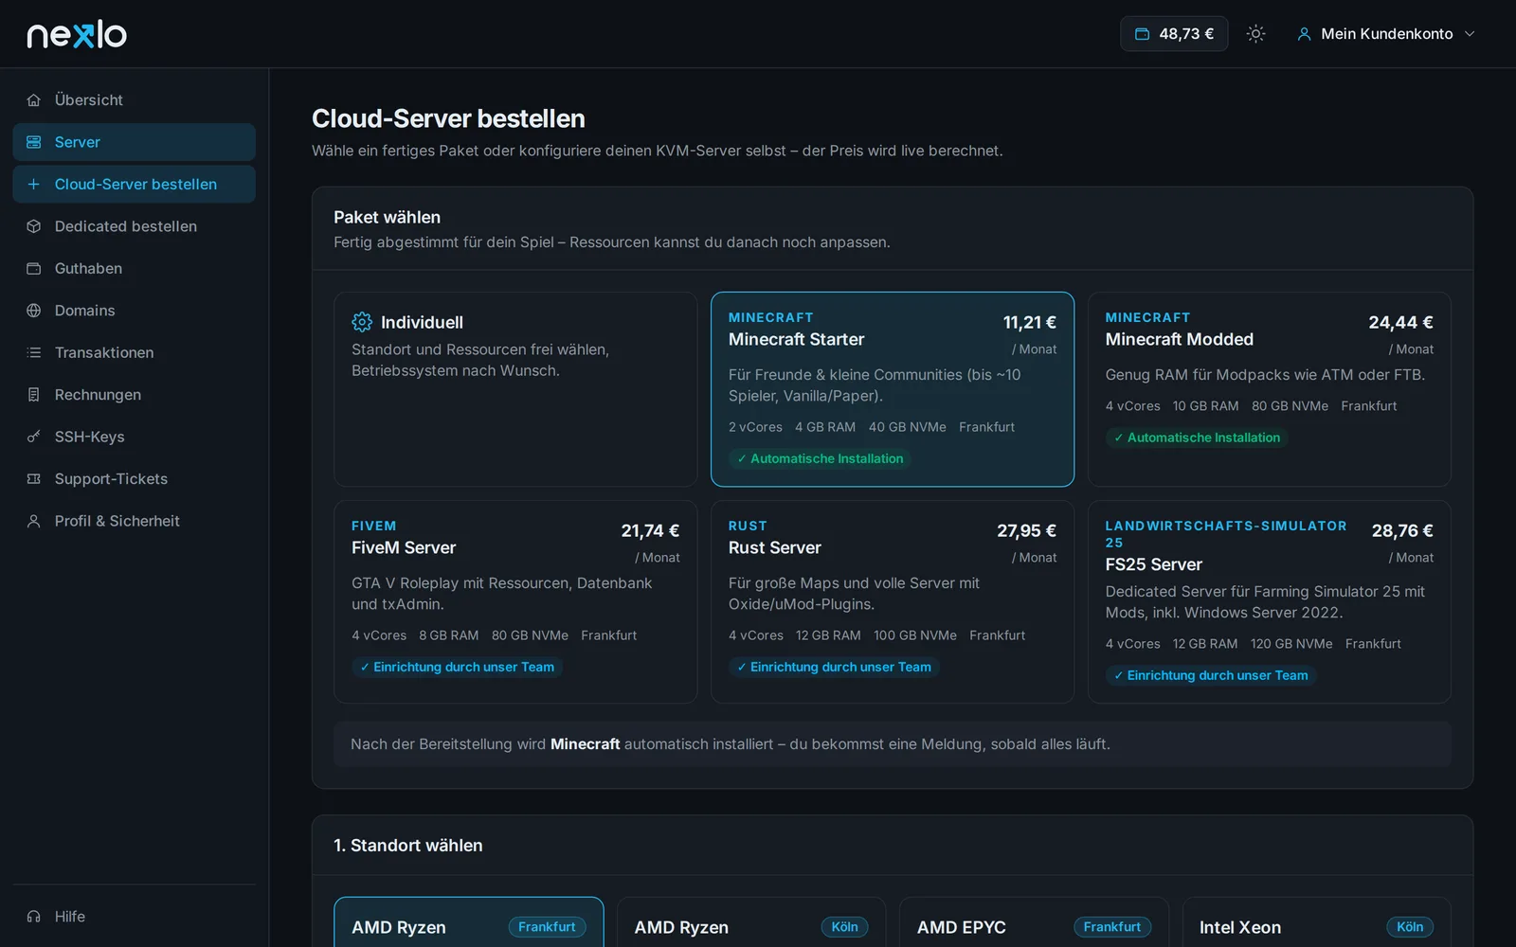
Task: Click the Server rack icon in sidebar
Action: coord(34,142)
